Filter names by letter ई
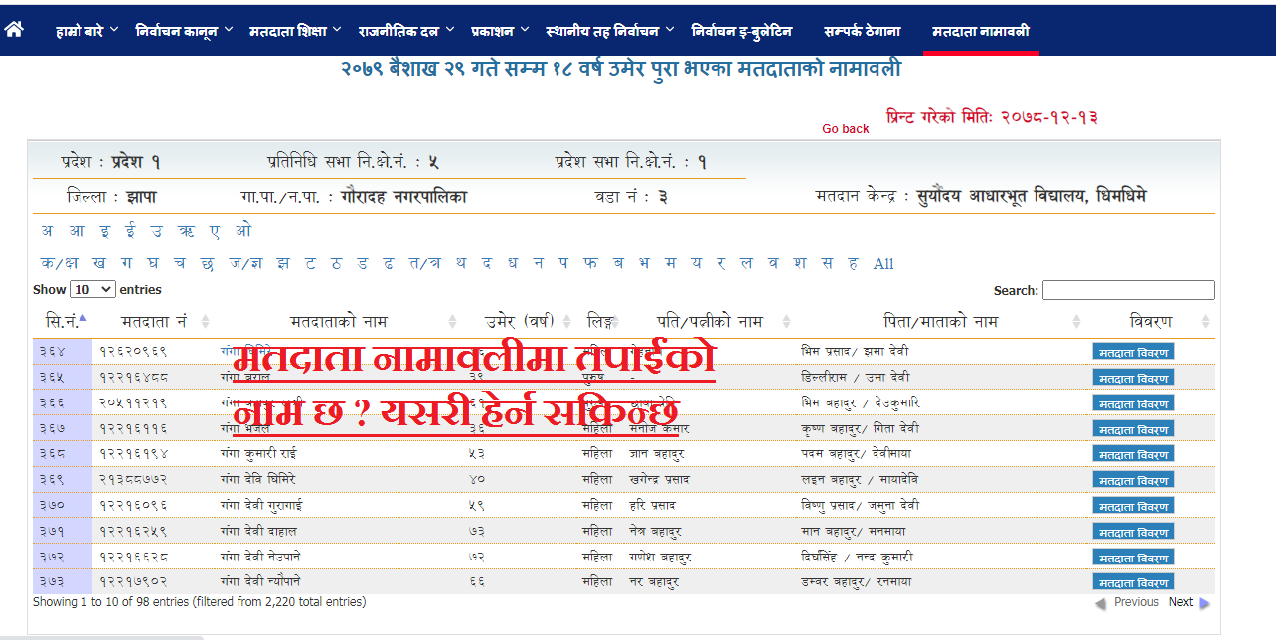This screenshot has width=1276, height=640. (131, 231)
